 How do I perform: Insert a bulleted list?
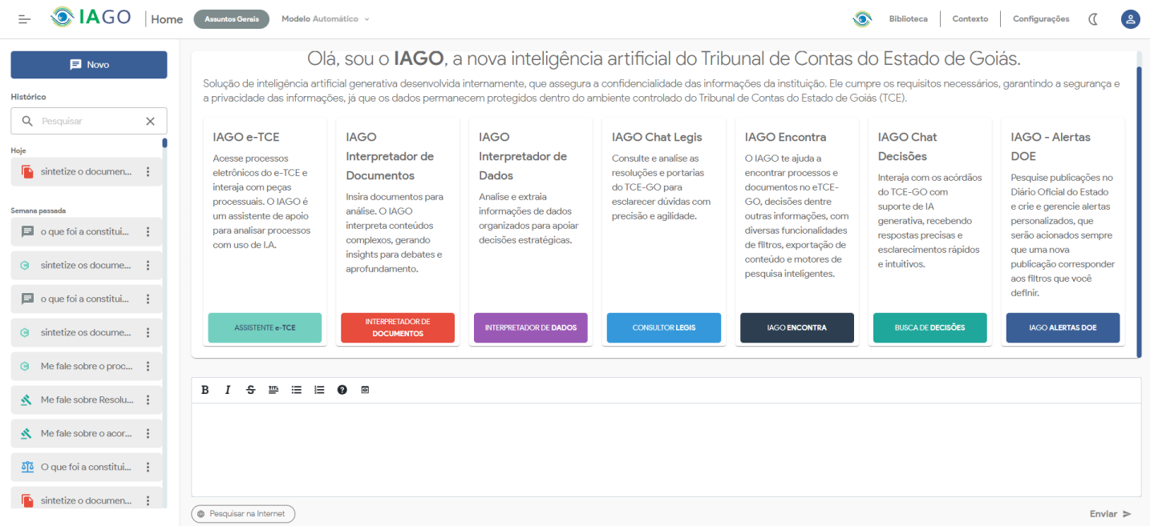click(x=297, y=390)
